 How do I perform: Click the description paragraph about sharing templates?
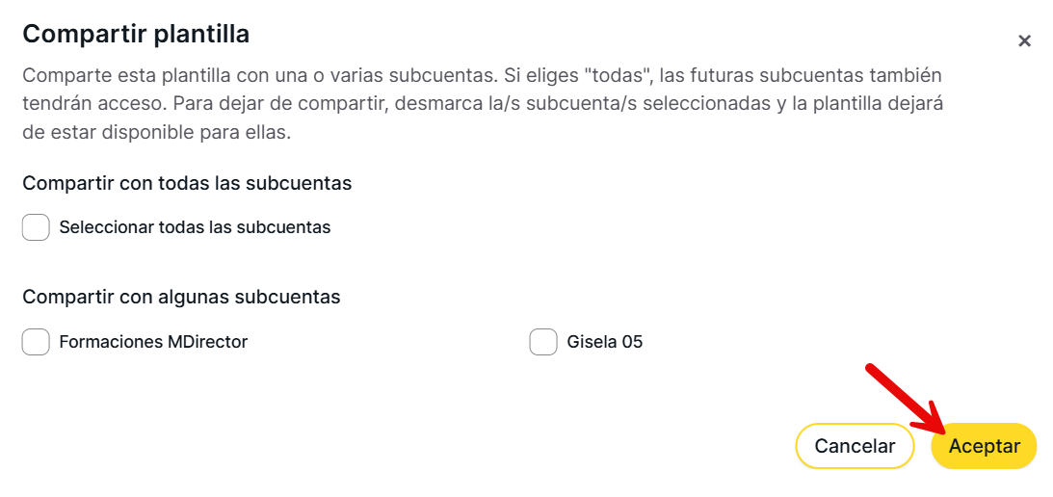click(x=482, y=104)
